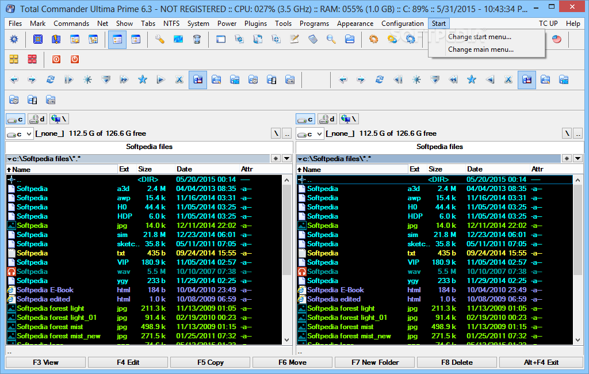
Task: Click the F4 Edit button
Action: 128,362
